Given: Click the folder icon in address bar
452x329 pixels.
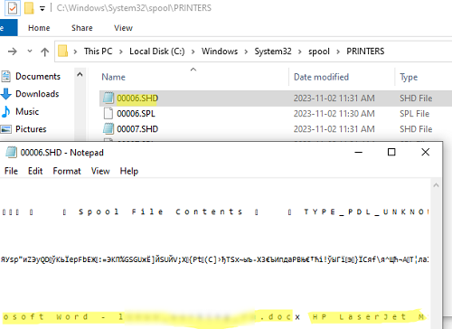Looking at the screenshot, I should click(x=62, y=52).
